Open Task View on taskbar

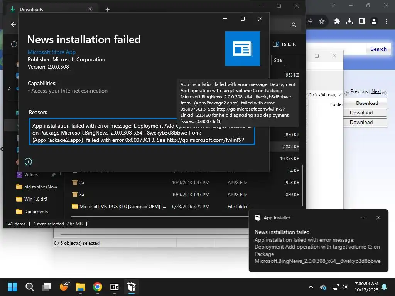click(47, 287)
